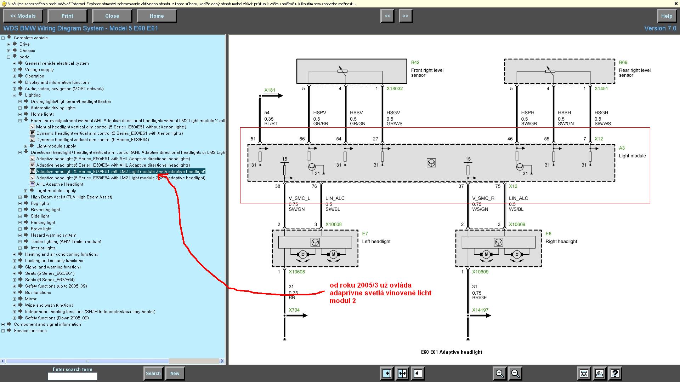Screen dimensions: 680x382
Task: Select Adaptive headlight 6 Series with AHL
Action: click(x=113, y=165)
